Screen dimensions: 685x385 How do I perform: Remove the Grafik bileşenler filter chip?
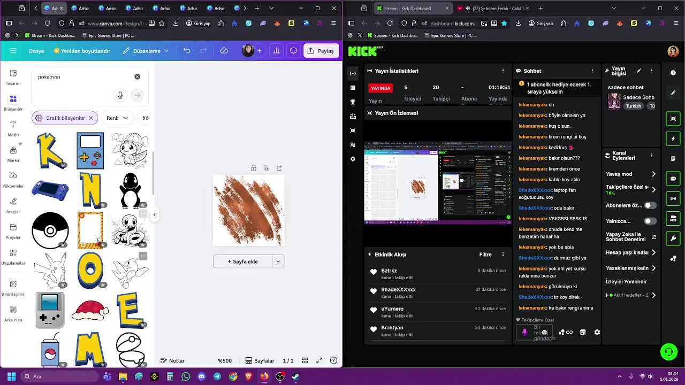point(91,118)
